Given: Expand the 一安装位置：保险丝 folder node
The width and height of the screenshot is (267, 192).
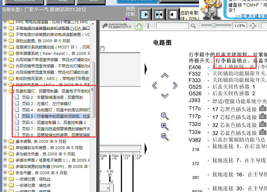Looking at the screenshot, I should 5,179.
